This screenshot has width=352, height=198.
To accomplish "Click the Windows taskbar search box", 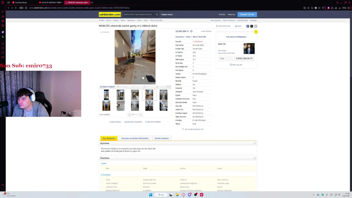I will click(161, 195).
